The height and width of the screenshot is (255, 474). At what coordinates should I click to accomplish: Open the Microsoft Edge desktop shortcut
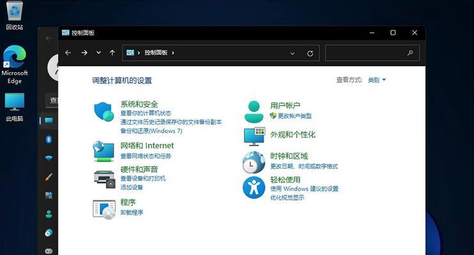click(x=15, y=65)
